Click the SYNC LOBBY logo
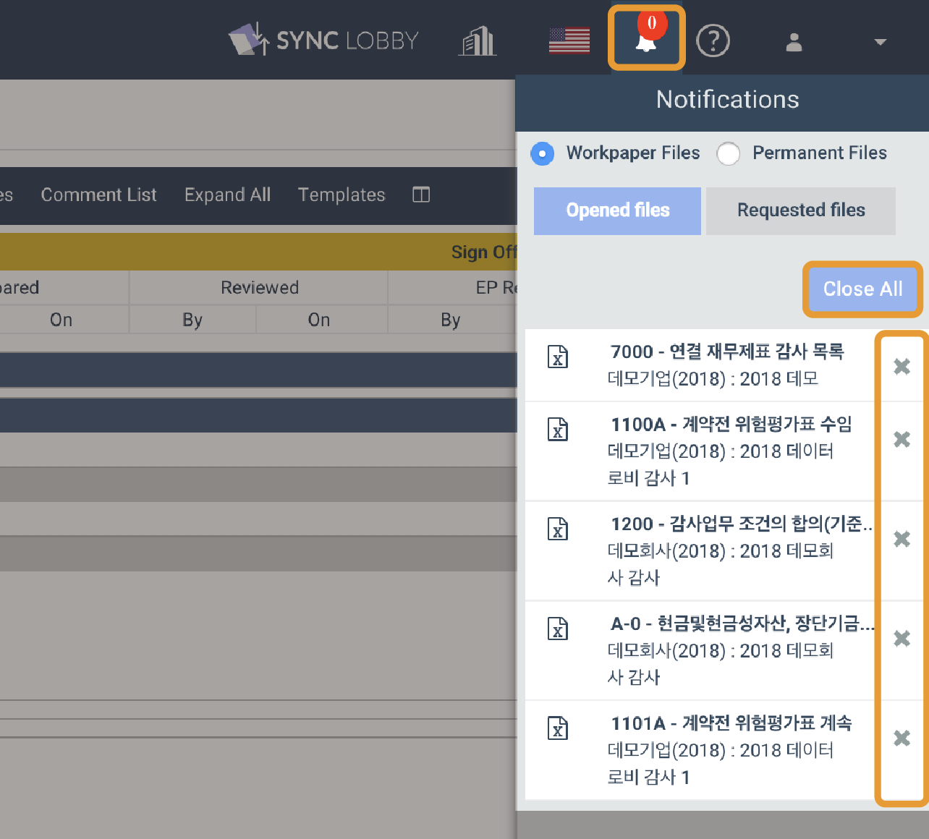This screenshot has width=929, height=839. [323, 40]
